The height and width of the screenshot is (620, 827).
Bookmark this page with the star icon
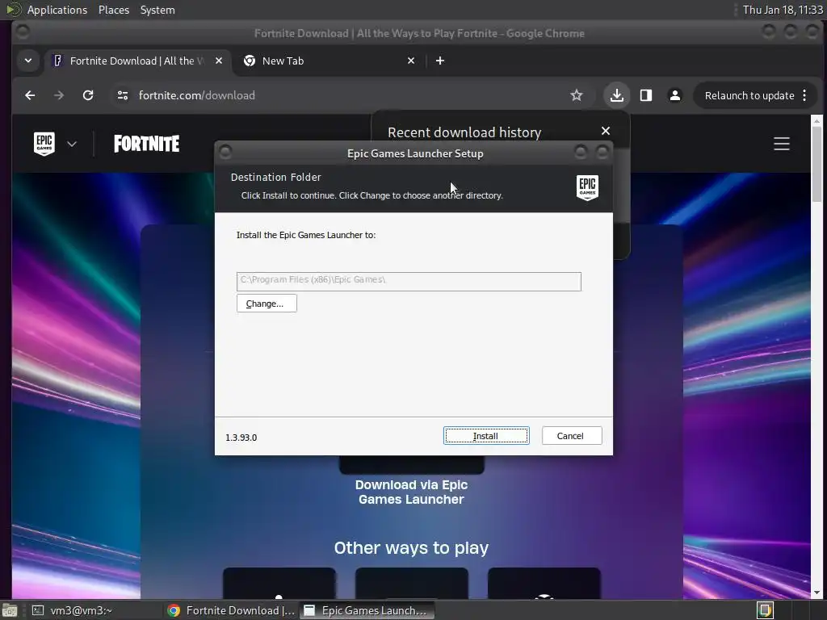(x=577, y=95)
